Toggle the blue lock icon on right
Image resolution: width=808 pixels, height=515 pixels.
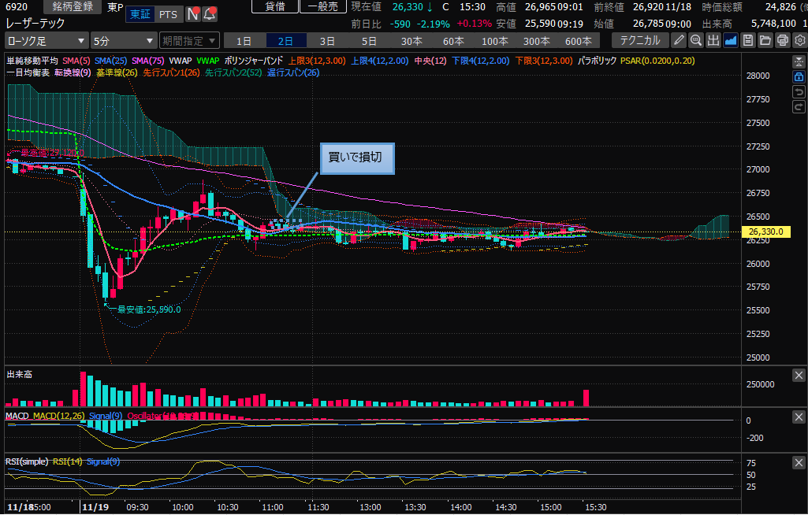point(799,77)
